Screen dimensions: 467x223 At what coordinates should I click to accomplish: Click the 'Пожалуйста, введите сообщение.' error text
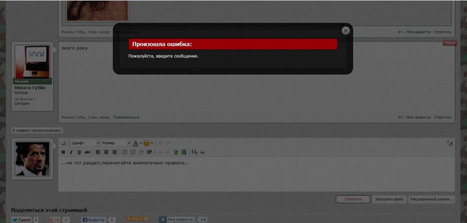tap(163, 56)
